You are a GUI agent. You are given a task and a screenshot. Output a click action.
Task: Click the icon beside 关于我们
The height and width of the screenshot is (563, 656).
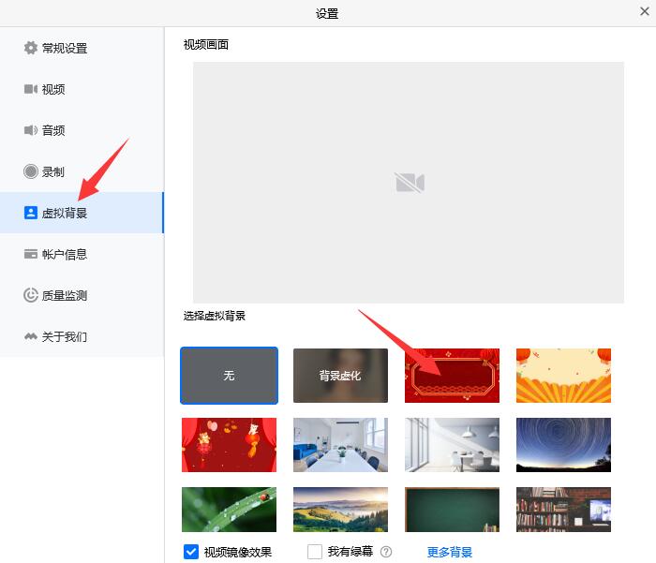tap(31, 336)
